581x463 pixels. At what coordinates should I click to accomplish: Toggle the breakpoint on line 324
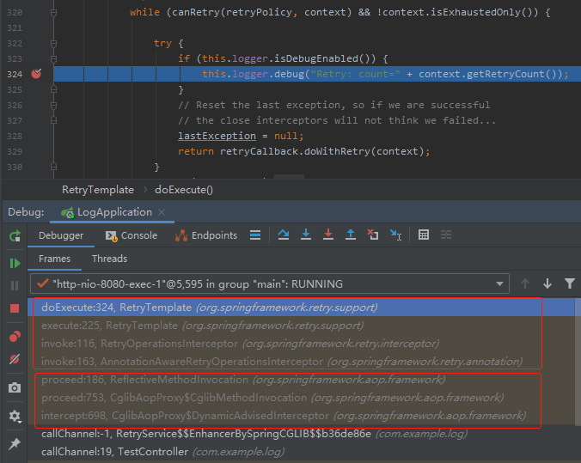click(x=36, y=74)
